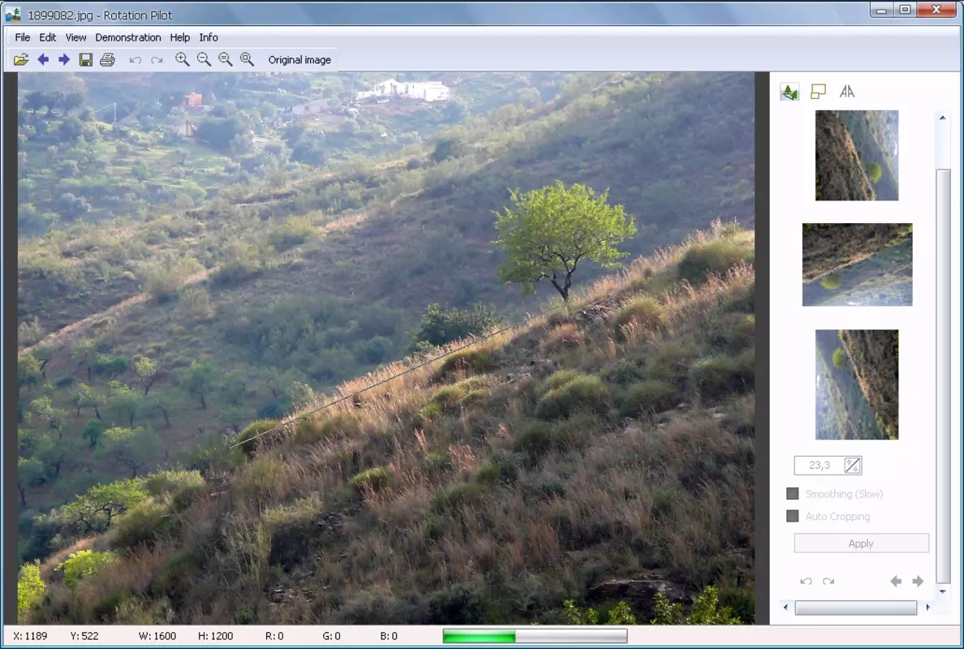Print the image using the printer icon
This screenshot has height=649, width=964.
(x=107, y=59)
